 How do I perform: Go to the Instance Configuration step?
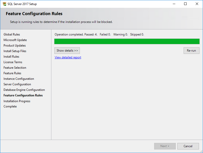point(19,79)
